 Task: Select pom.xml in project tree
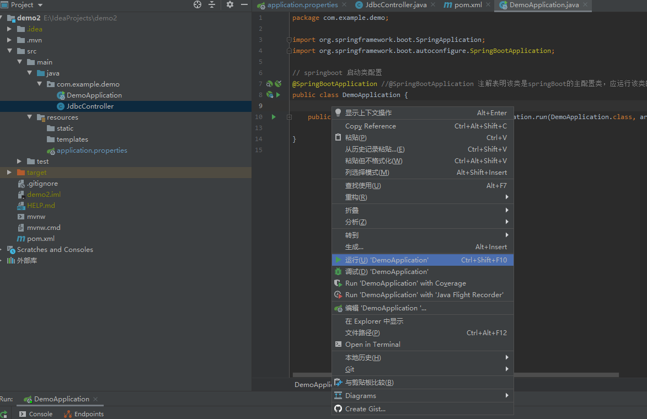[40, 238]
